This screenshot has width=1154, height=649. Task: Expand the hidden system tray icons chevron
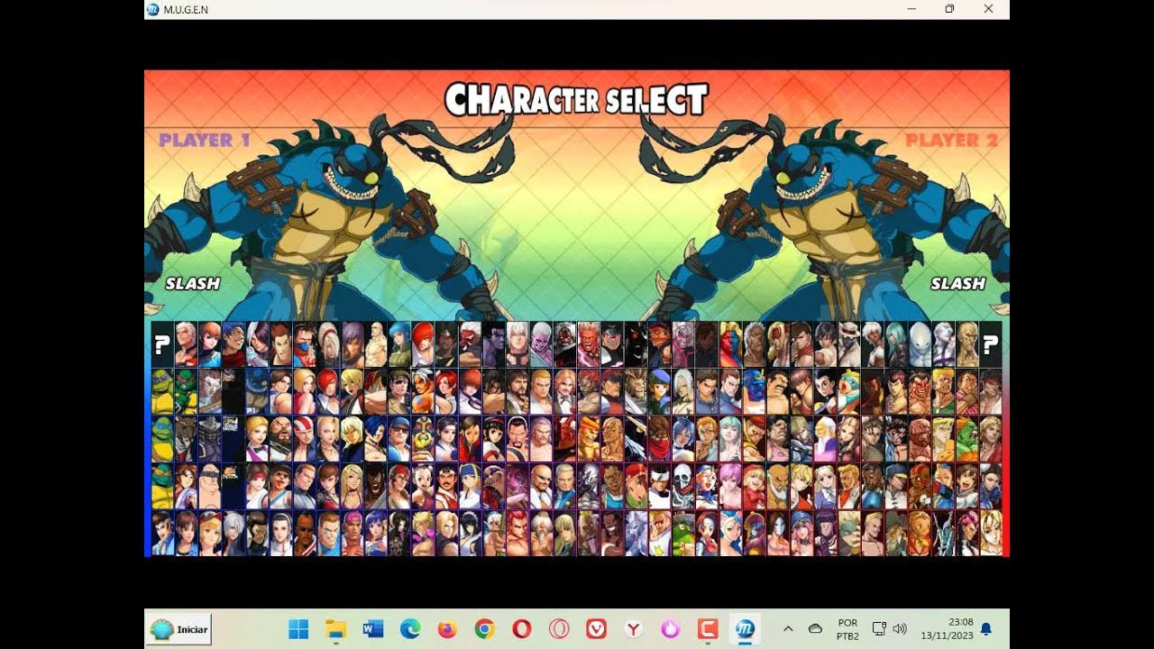click(x=787, y=628)
